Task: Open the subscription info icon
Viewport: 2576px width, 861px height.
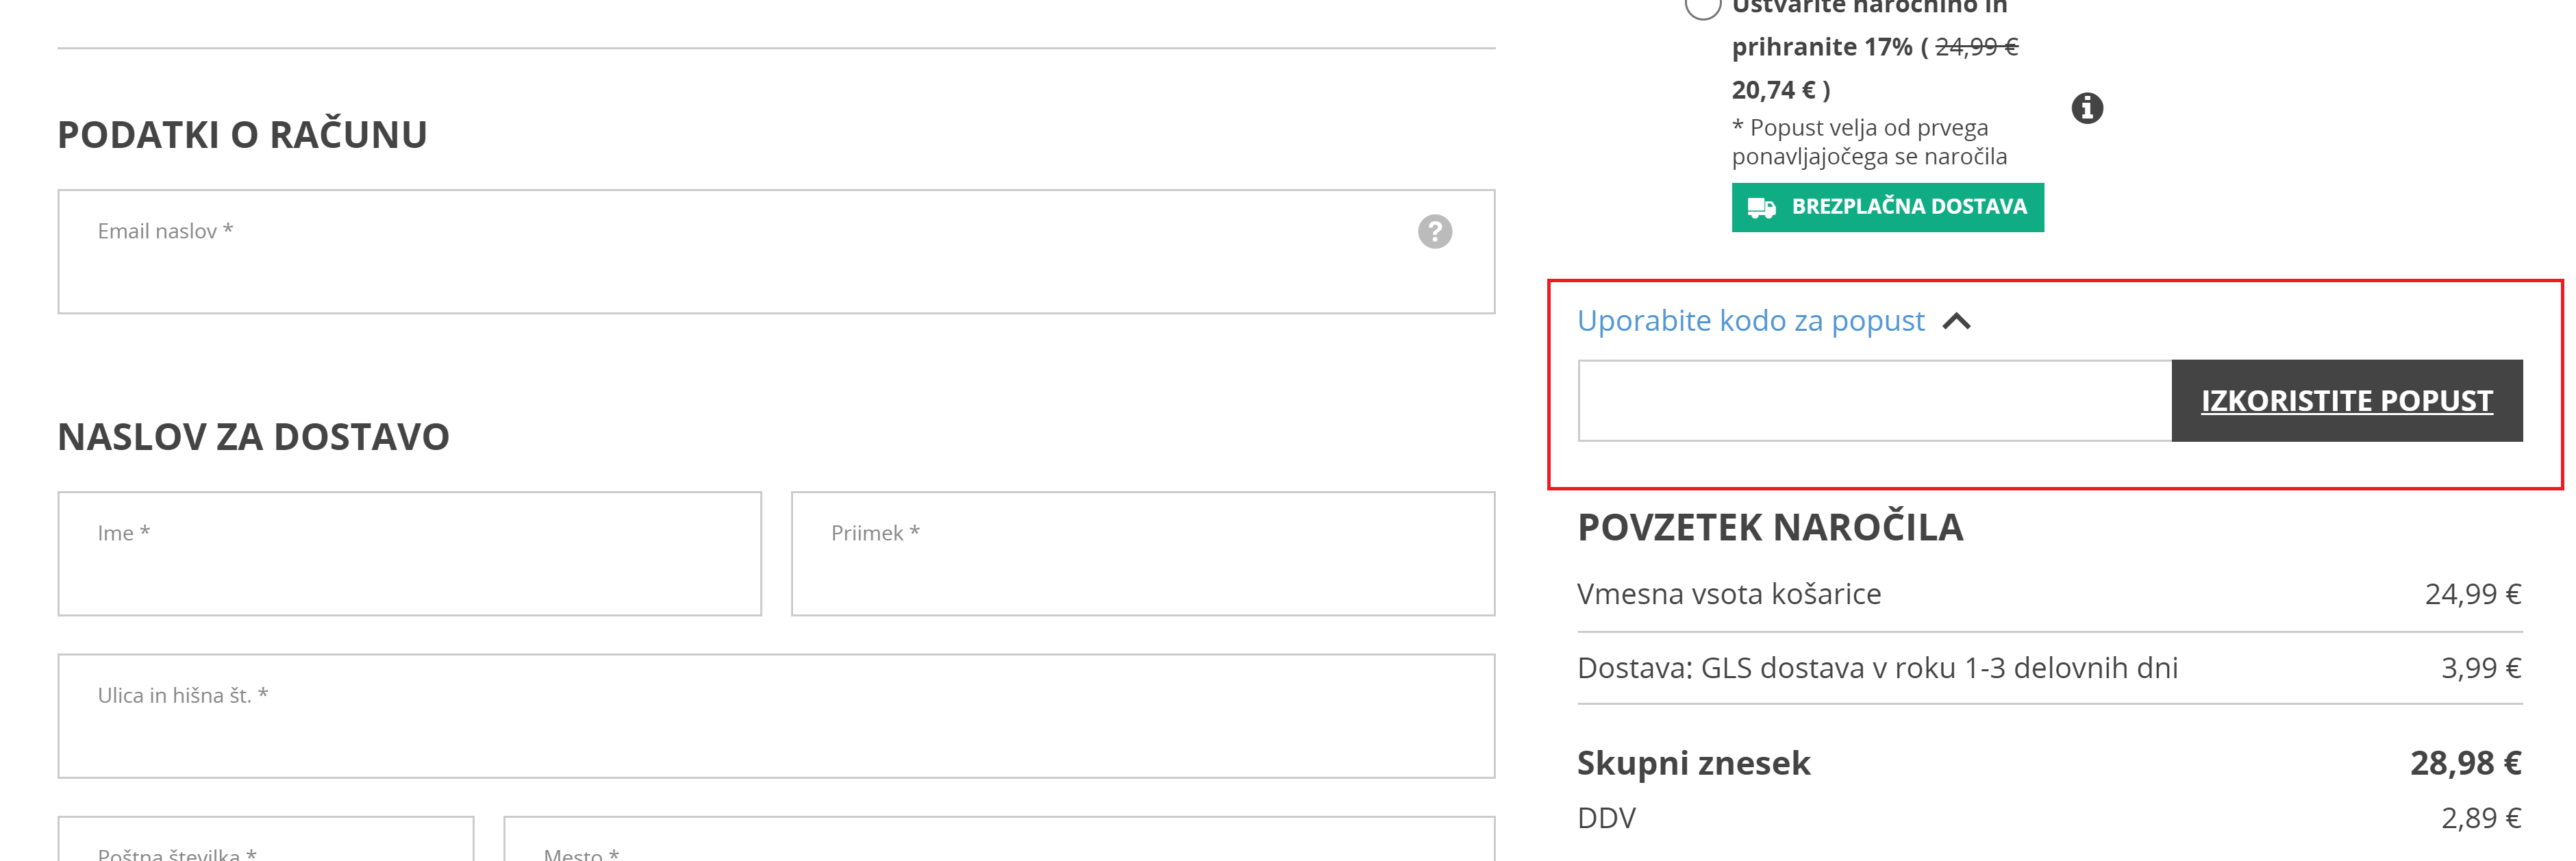Action: [2086, 108]
